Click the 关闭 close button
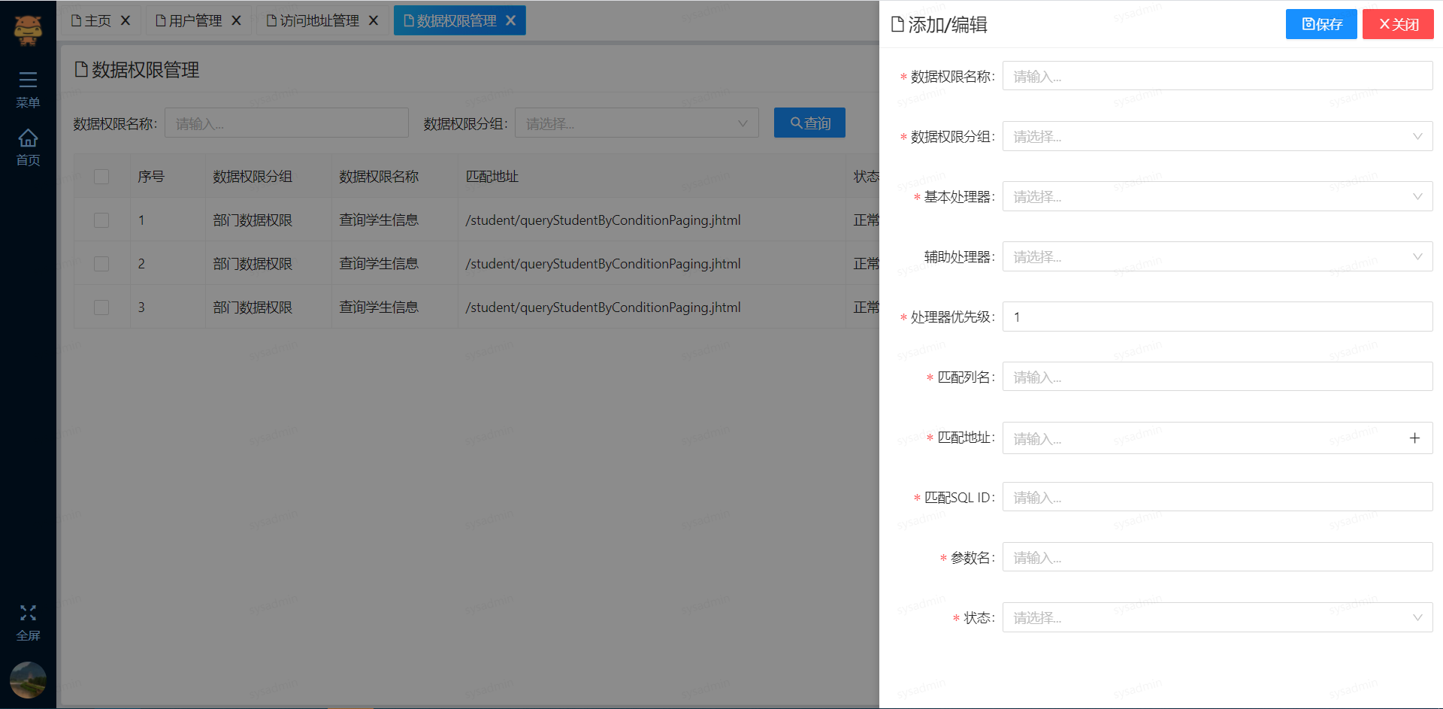Image resolution: width=1443 pixels, height=709 pixels. click(x=1398, y=24)
